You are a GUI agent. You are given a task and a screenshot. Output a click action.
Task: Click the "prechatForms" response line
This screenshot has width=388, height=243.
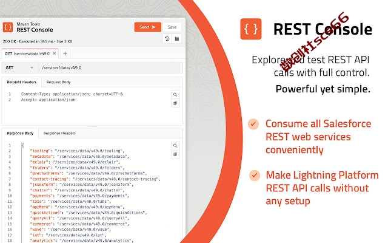pos(89,173)
